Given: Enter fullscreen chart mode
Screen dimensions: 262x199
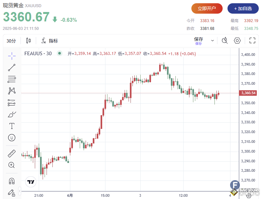Looking at the screenshot, I should pyautogui.click(x=253, y=41).
